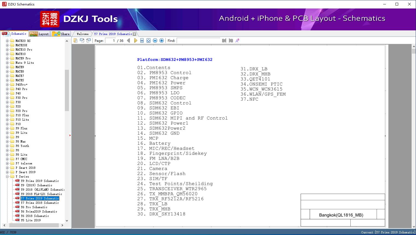This screenshot has width=416, height=235.
Task: Click the DZKJ logo in the banner
Action: [x=50, y=19]
